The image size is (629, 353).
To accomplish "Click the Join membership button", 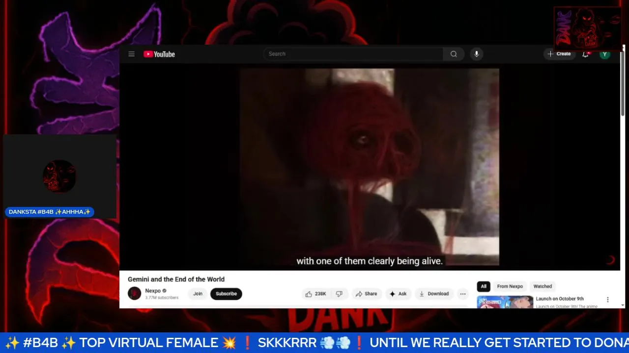I will coord(198,294).
